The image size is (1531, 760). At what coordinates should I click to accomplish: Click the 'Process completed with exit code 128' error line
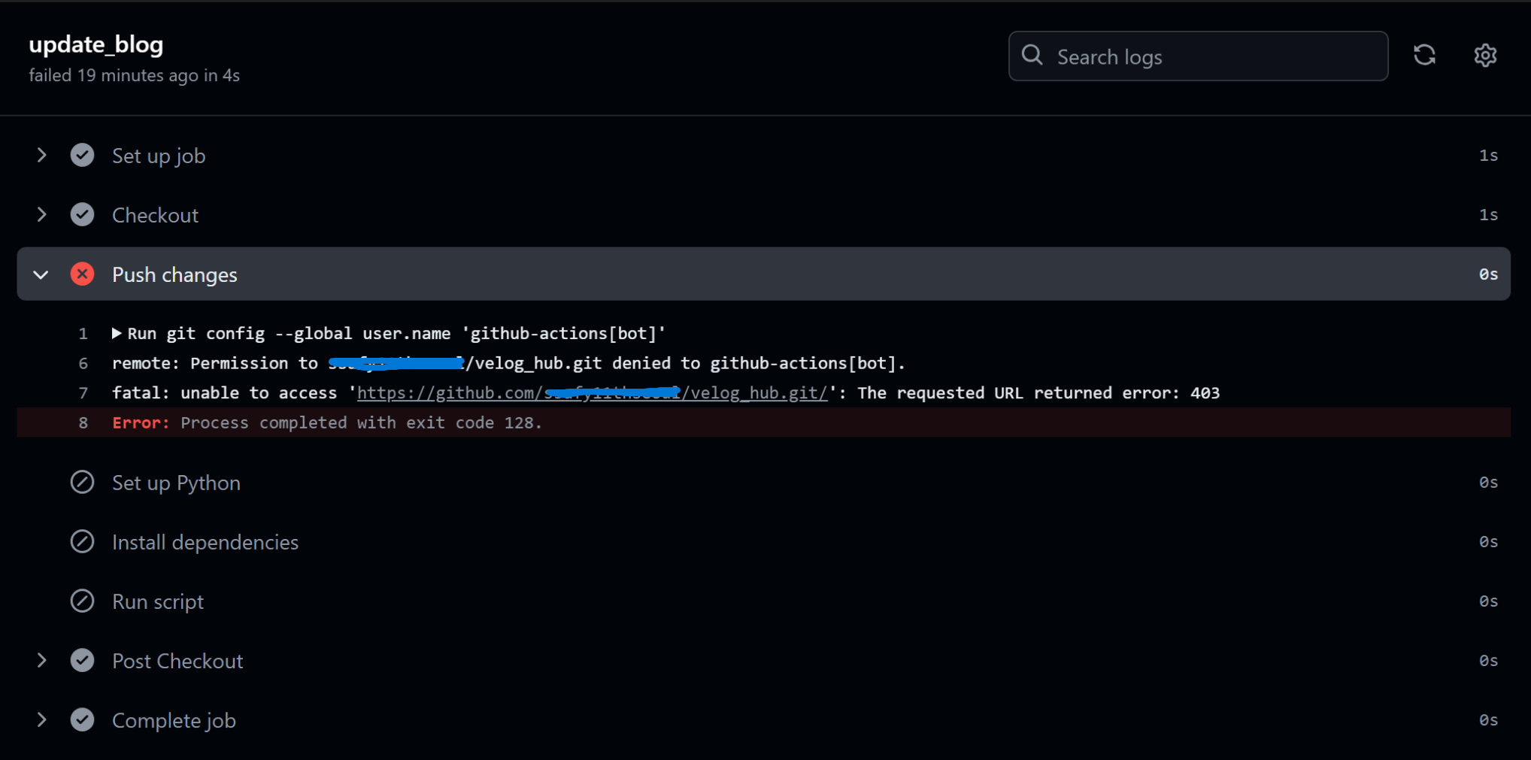coord(763,422)
